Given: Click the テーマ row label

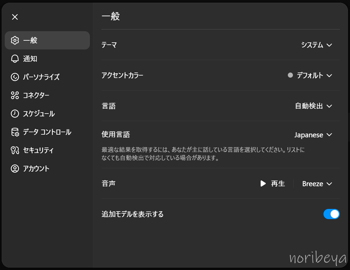Looking at the screenshot, I should point(109,45).
